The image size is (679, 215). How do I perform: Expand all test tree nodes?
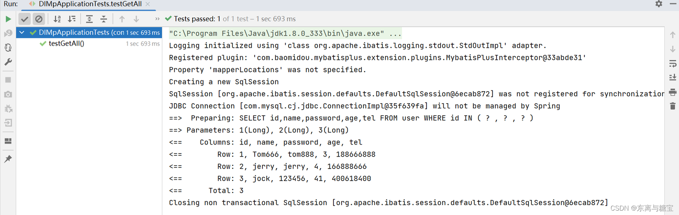click(x=89, y=19)
